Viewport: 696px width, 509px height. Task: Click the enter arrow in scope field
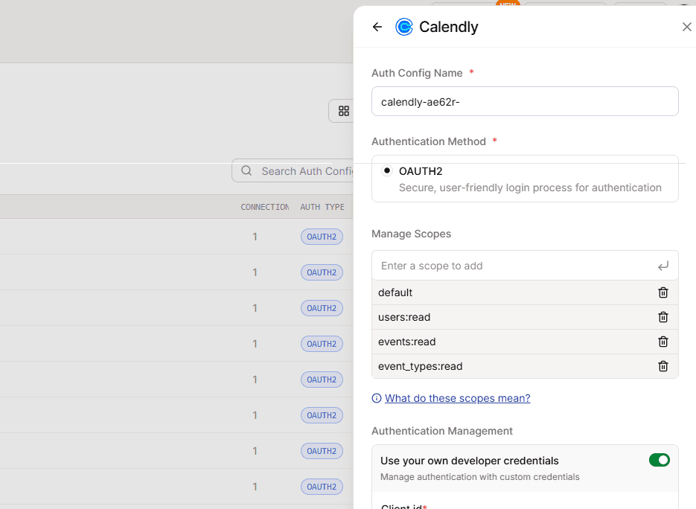pos(663,266)
